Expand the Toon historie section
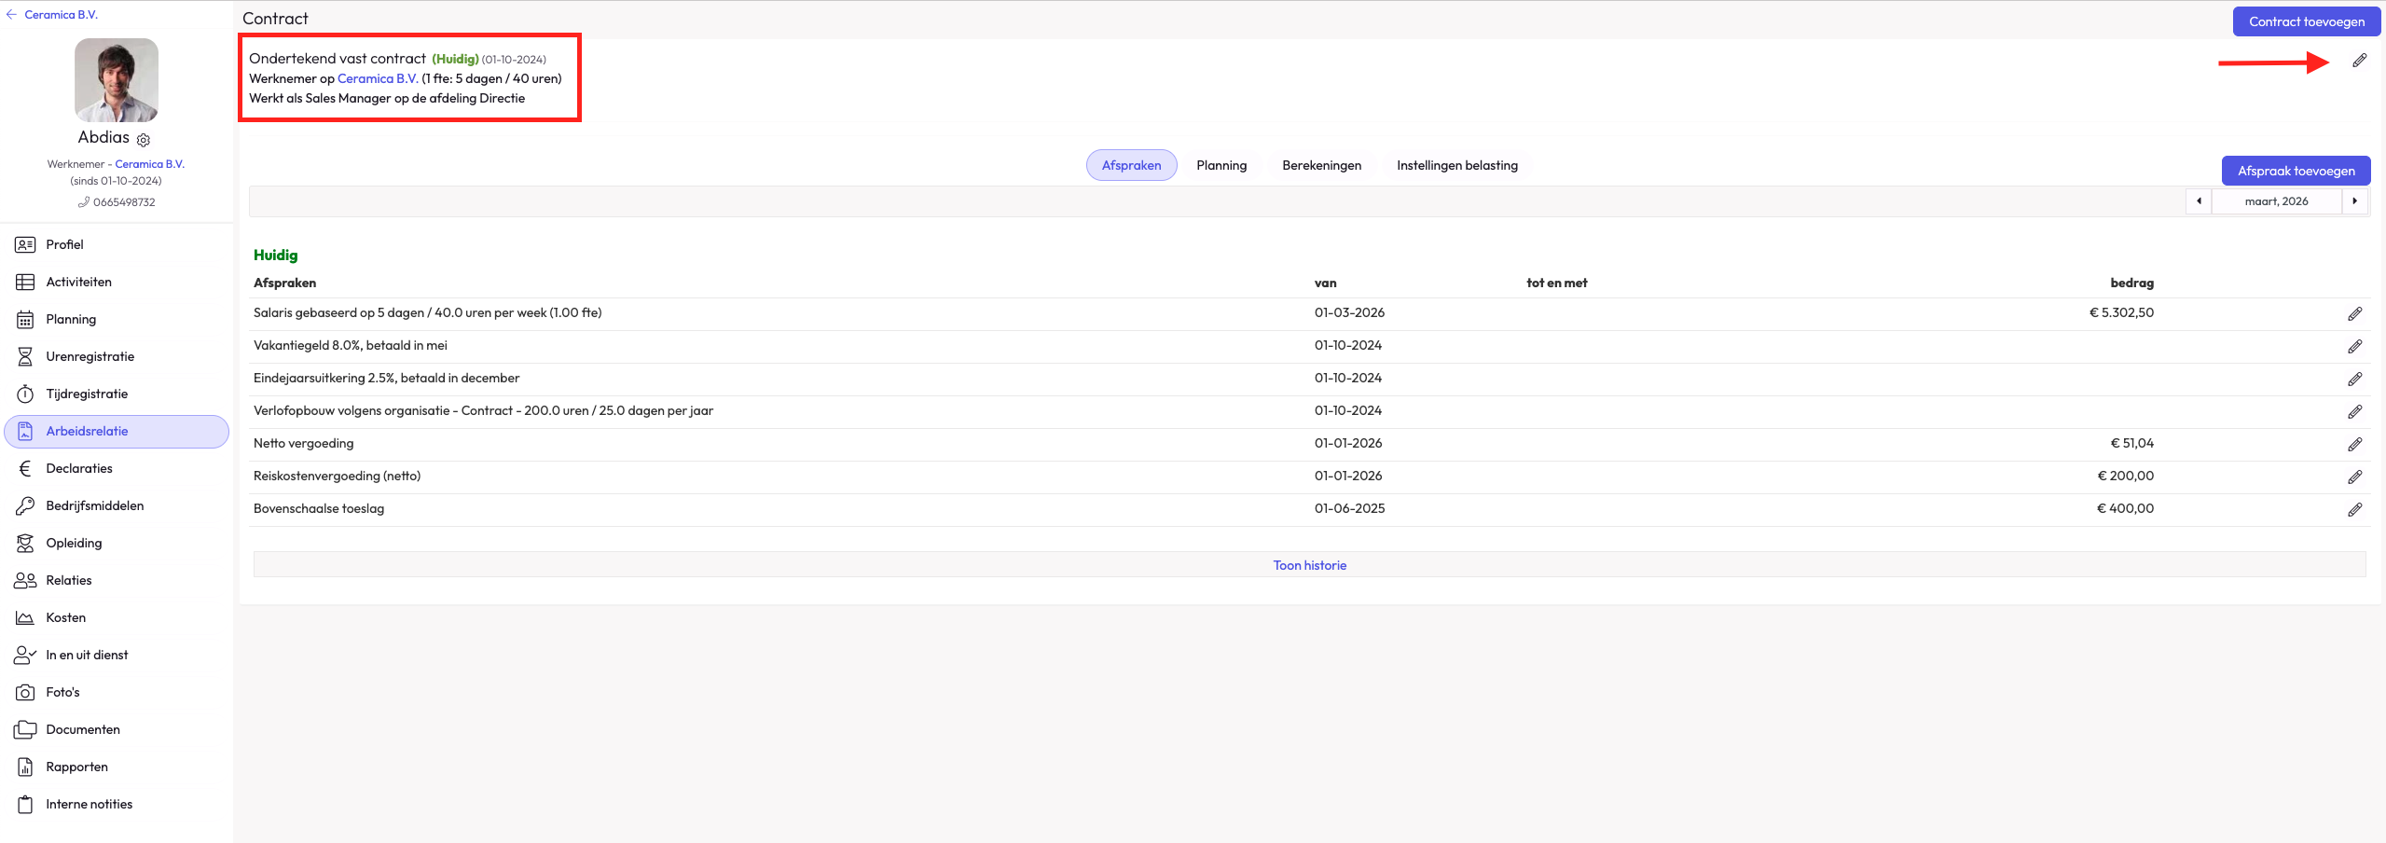Image resolution: width=2386 pixels, height=843 pixels. (1309, 565)
